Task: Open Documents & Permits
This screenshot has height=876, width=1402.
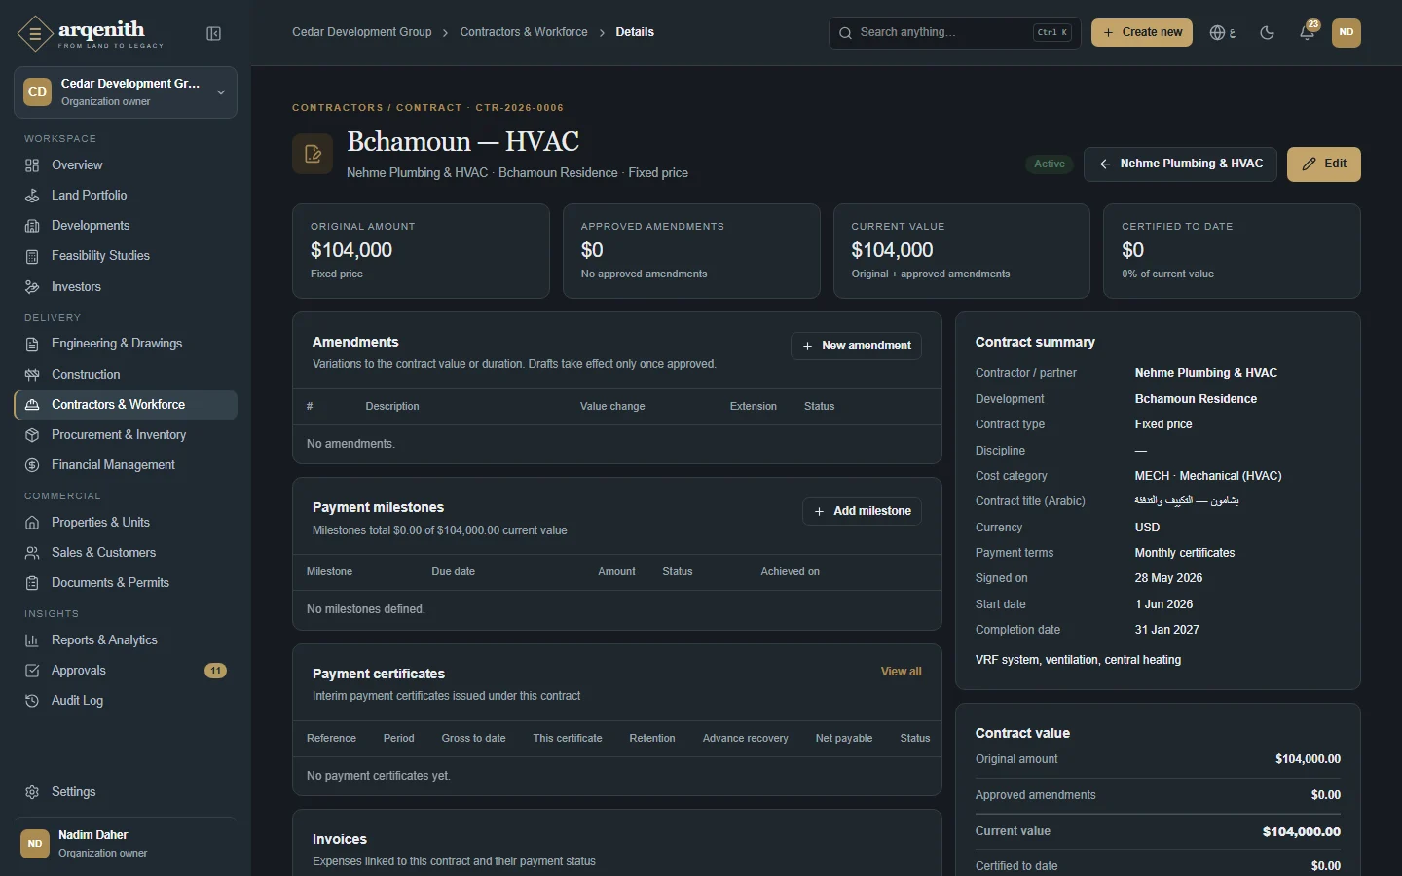Action: point(126,583)
